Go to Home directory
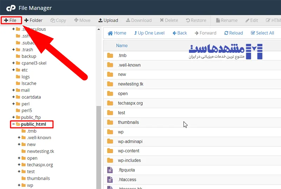 click(x=117, y=33)
